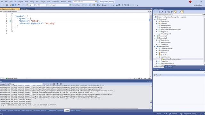This screenshot has width=205, height=115.
Task: Click the Undo toolbar icon
Action: coord(19,5)
